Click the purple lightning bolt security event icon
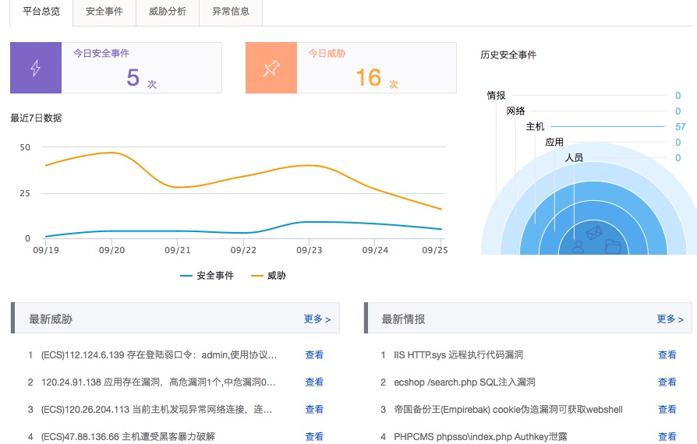Viewport: 697px width, 444px height. point(36,68)
